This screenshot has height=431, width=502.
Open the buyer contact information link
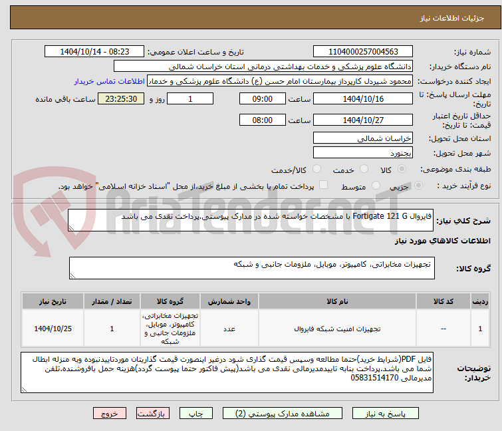(x=110, y=82)
